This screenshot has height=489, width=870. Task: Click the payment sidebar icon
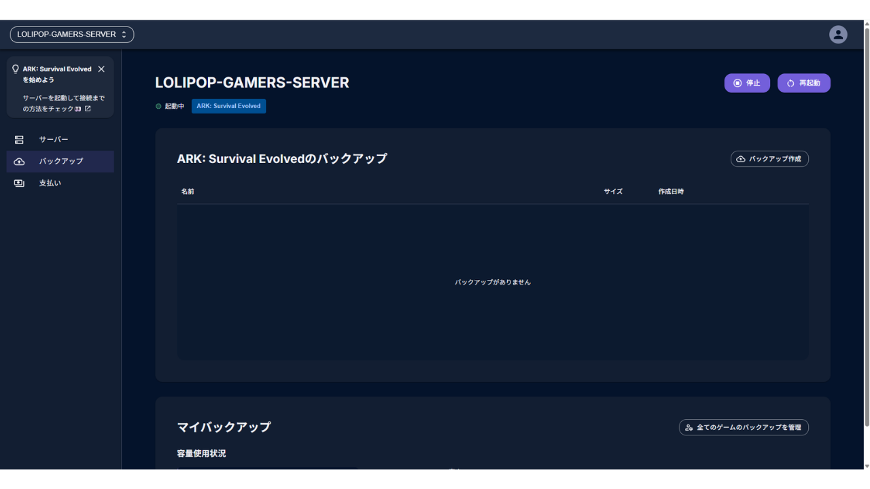pyautogui.click(x=19, y=183)
